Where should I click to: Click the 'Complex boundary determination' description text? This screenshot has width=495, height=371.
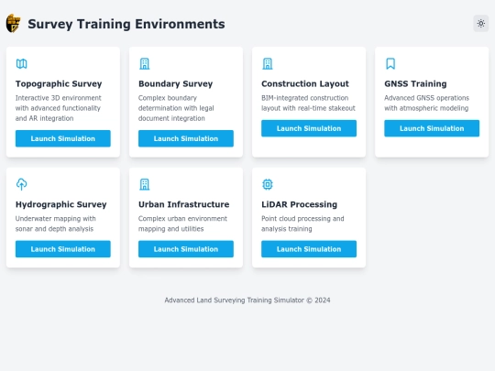(x=176, y=108)
